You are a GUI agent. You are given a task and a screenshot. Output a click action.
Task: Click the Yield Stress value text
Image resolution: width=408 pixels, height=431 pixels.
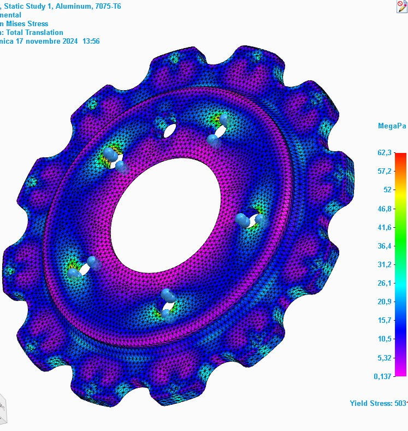[379, 403]
